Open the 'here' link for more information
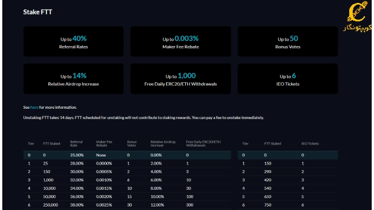 tap(34, 108)
